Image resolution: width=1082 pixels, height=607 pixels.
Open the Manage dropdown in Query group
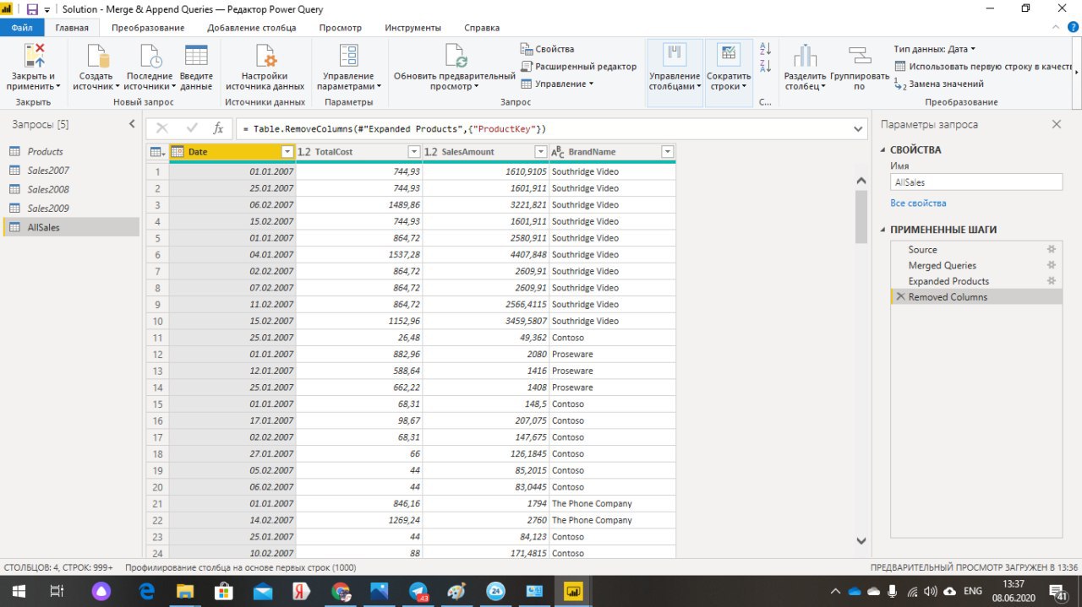point(557,84)
